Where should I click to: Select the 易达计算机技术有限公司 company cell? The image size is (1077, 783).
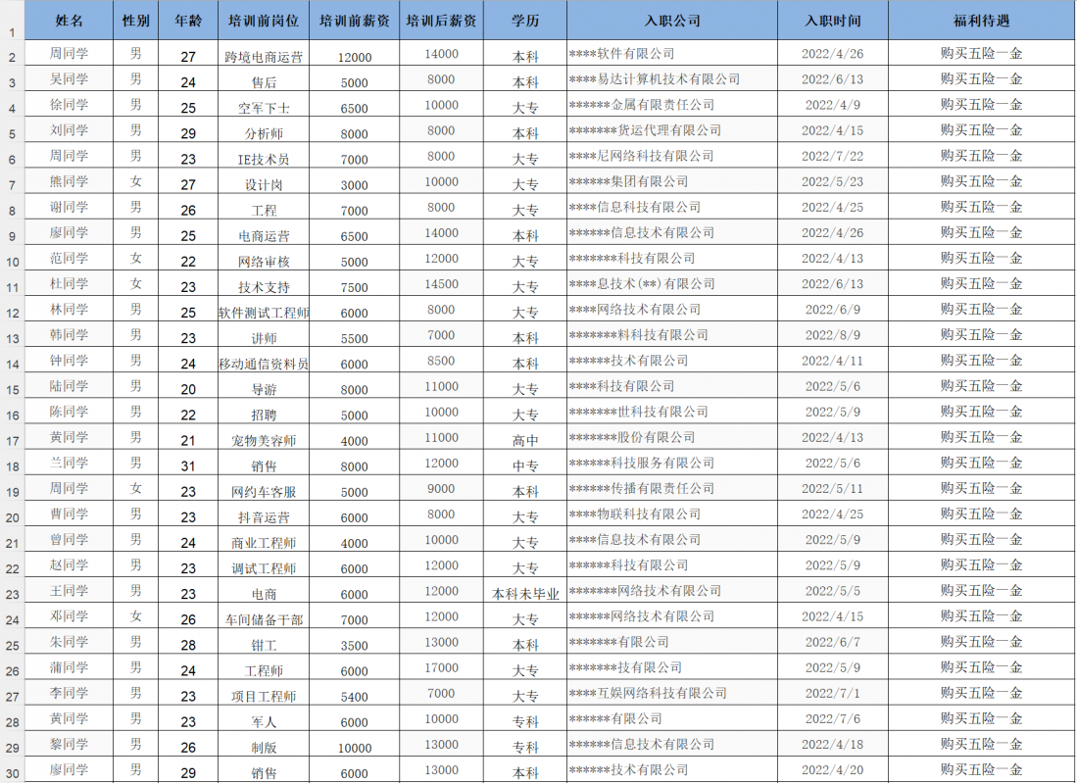[672, 79]
